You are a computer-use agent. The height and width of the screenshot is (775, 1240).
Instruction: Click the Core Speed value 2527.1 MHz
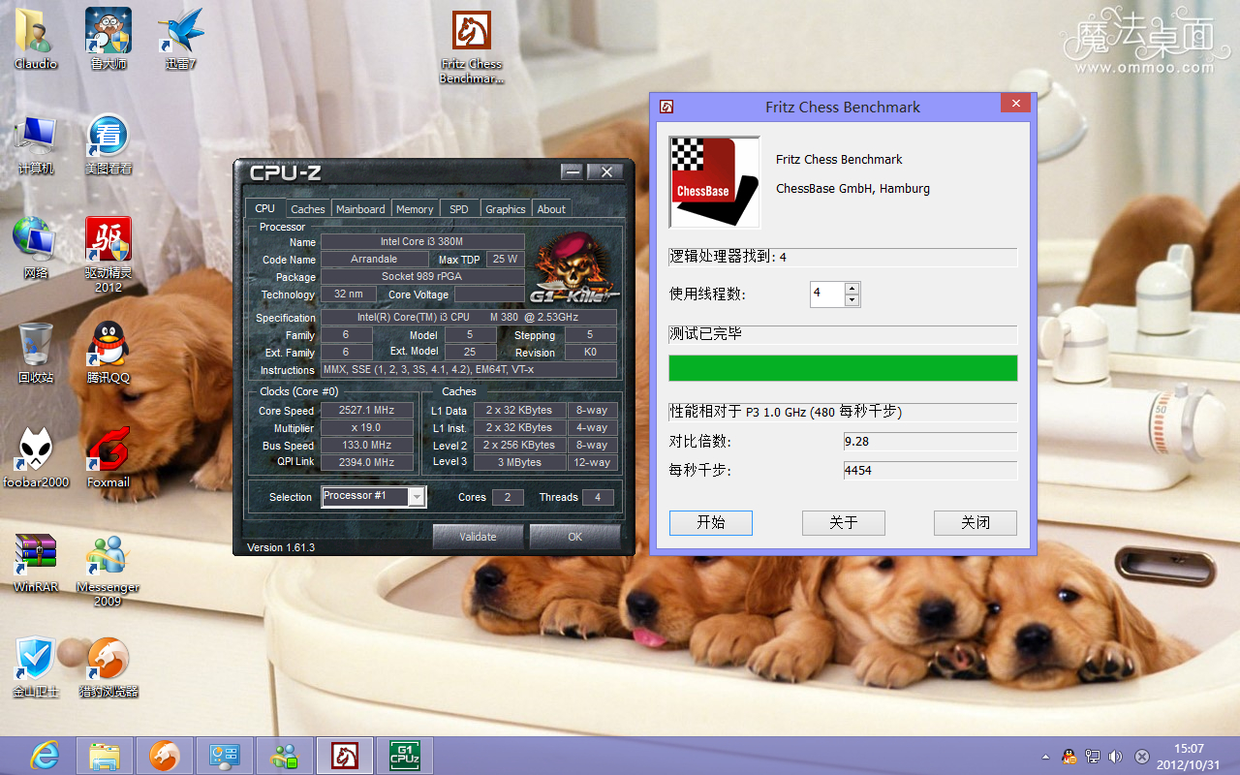coord(366,411)
